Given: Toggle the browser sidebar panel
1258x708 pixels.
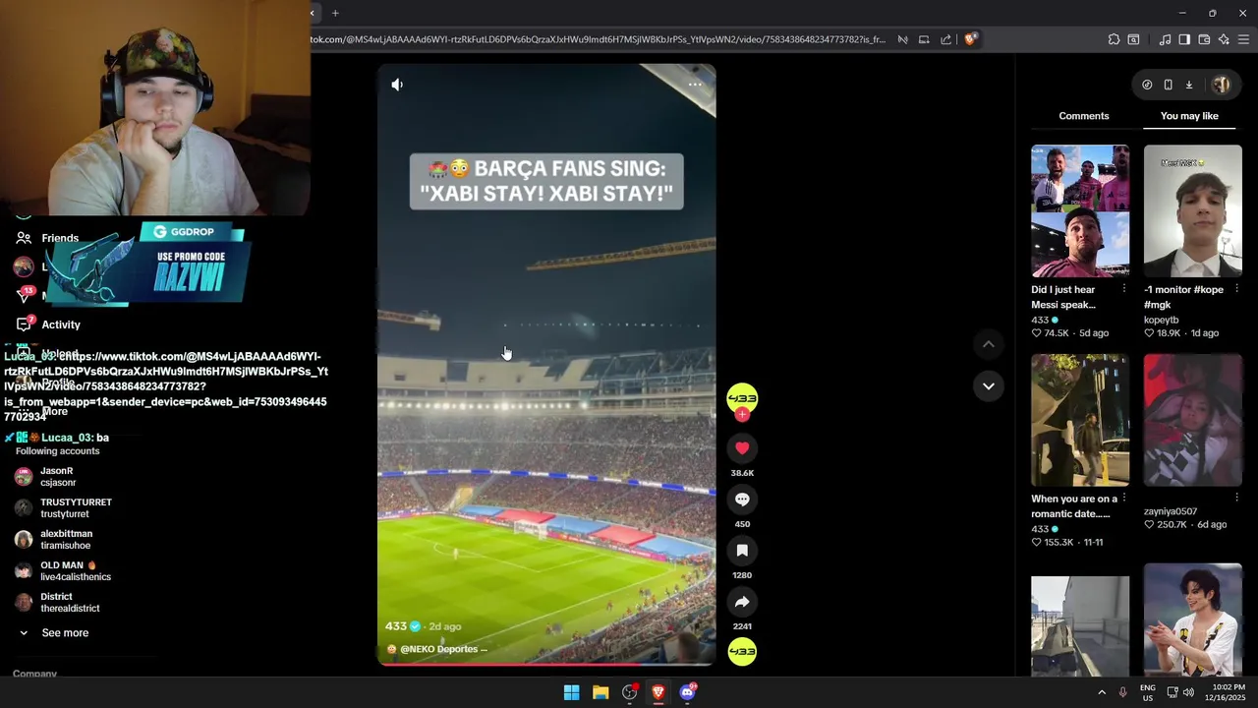Looking at the screenshot, I should click(x=1184, y=39).
